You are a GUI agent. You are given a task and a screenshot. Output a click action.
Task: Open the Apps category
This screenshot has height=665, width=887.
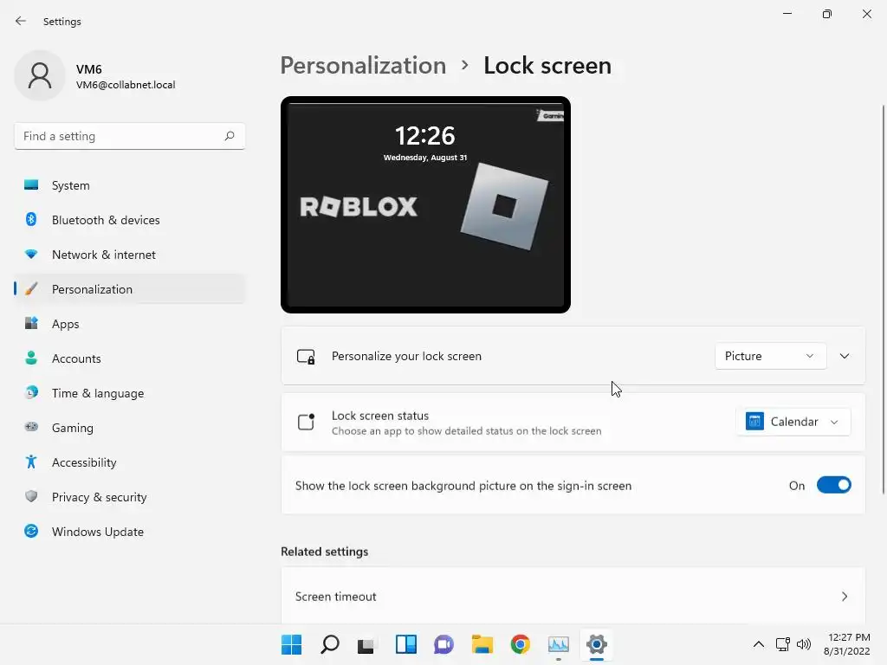point(130,324)
